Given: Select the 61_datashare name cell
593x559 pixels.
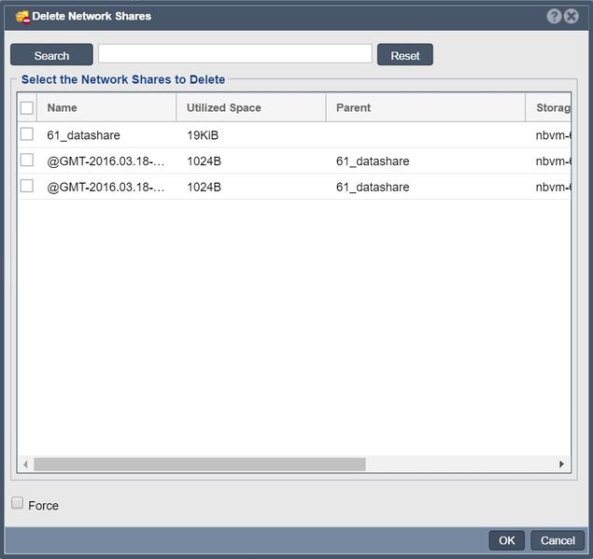Looking at the screenshot, I should point(83,135).
